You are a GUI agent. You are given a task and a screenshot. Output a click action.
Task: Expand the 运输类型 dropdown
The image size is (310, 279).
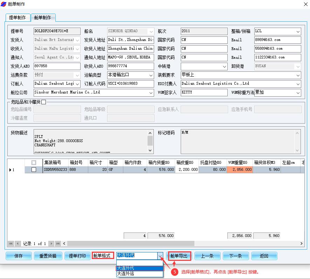point(151,75)
